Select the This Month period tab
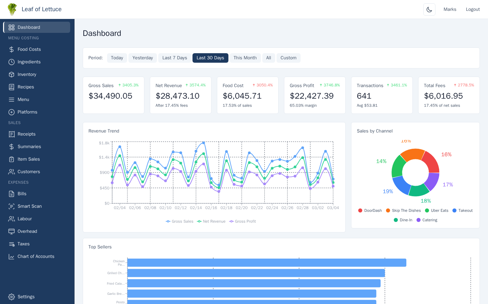 [245, 58]
